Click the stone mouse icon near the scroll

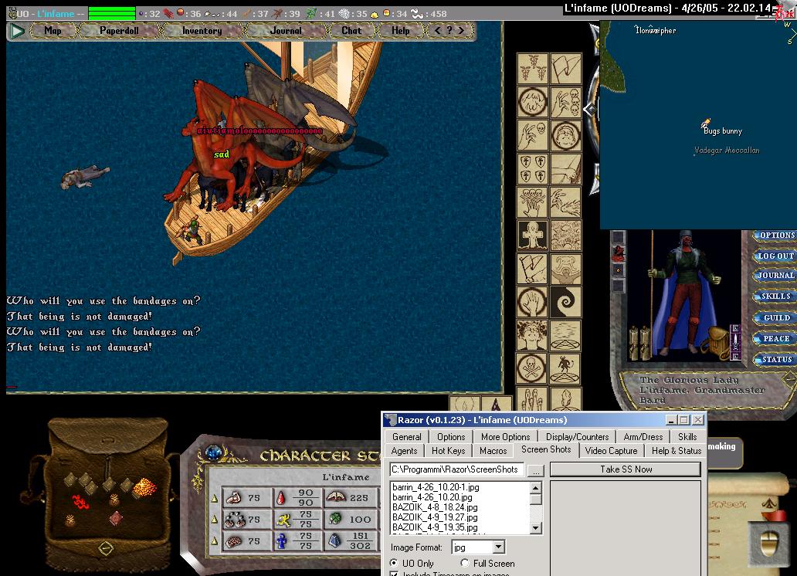point(769,544)
